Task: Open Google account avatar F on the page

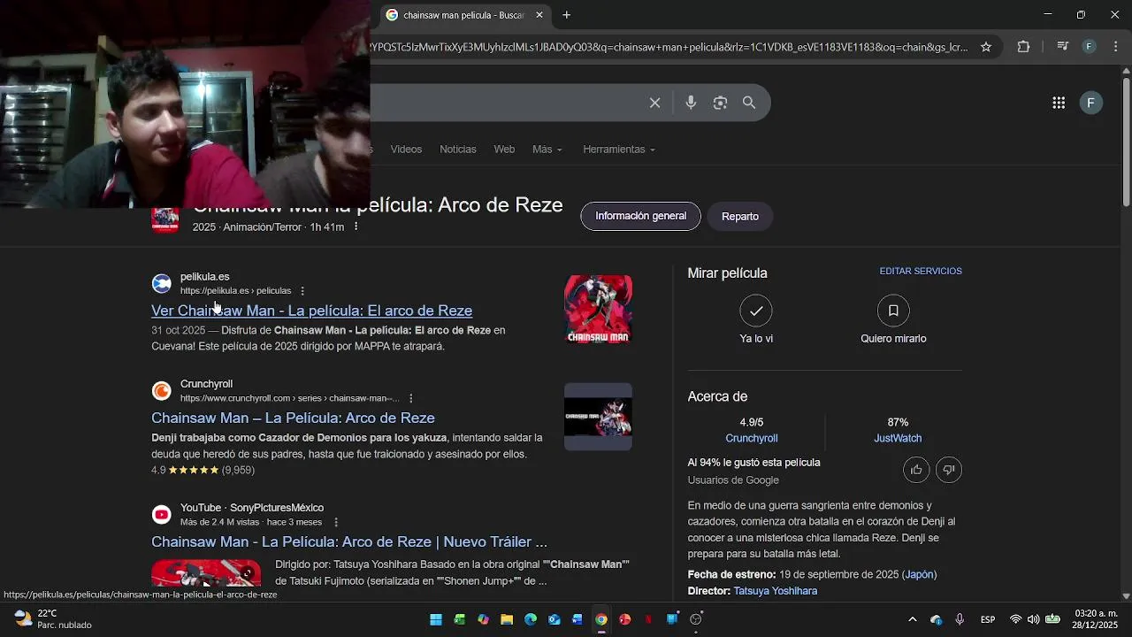Action: click(x=1090, y=103)
